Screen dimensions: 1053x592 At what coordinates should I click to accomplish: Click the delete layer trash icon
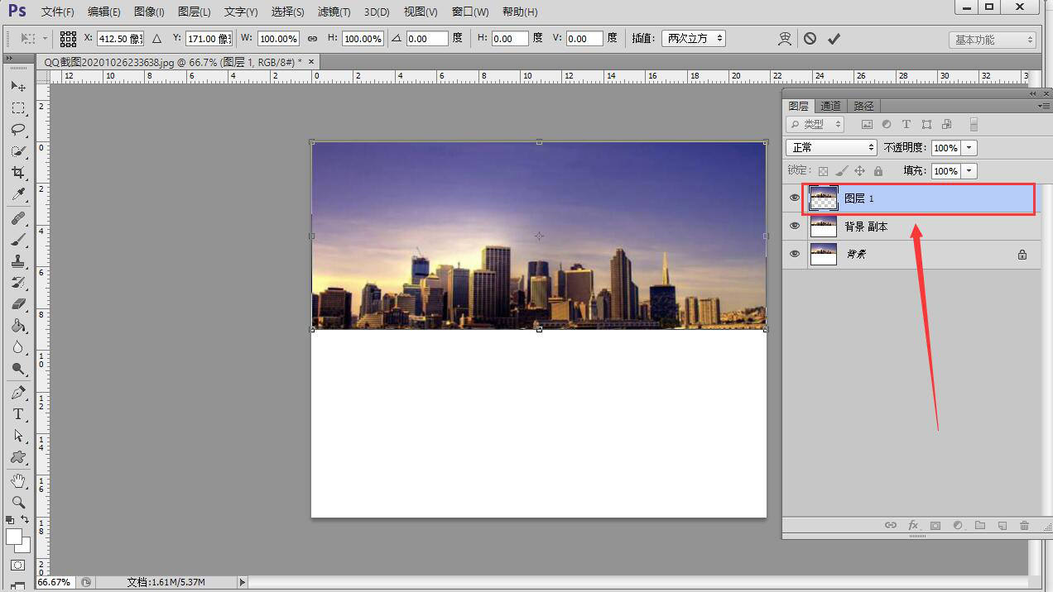point(1024,525)
